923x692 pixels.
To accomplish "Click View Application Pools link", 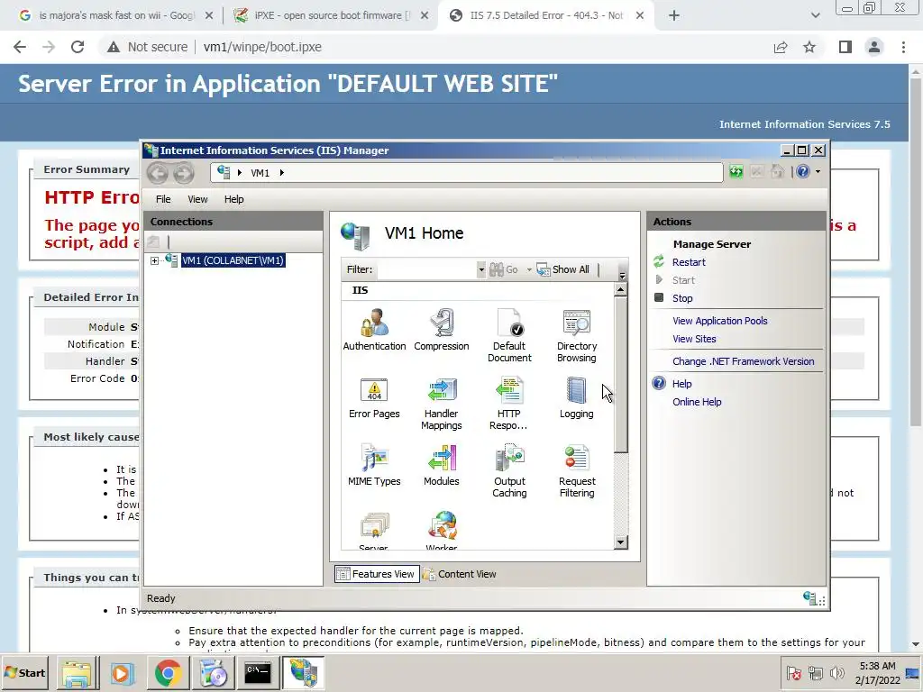I will pos(720,321).
